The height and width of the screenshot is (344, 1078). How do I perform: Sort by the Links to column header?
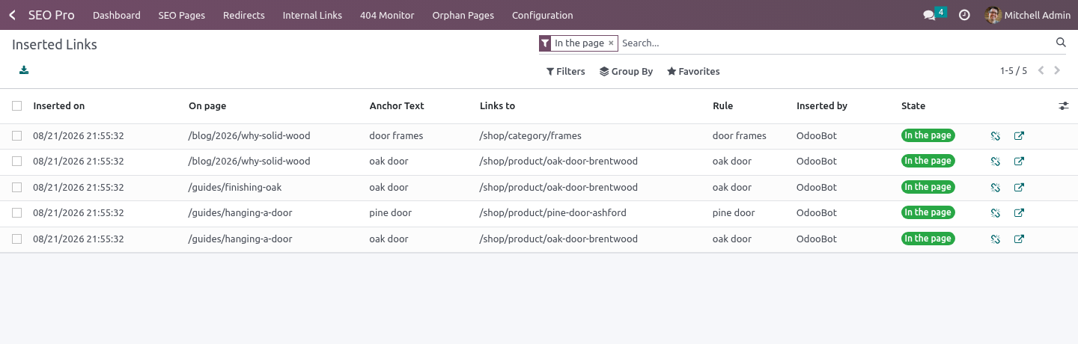point(497,106)
